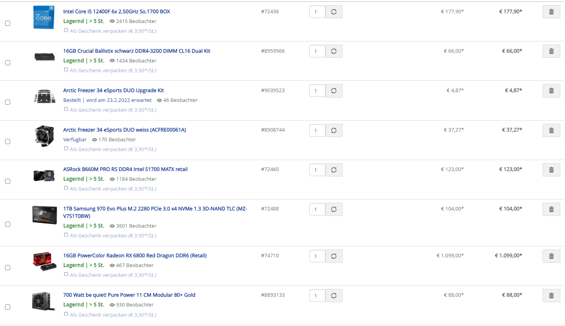Trash the Samsung 970 Evo Plus item
The image size is (565, 326).
pyautogui.click(x=551, y=209)
